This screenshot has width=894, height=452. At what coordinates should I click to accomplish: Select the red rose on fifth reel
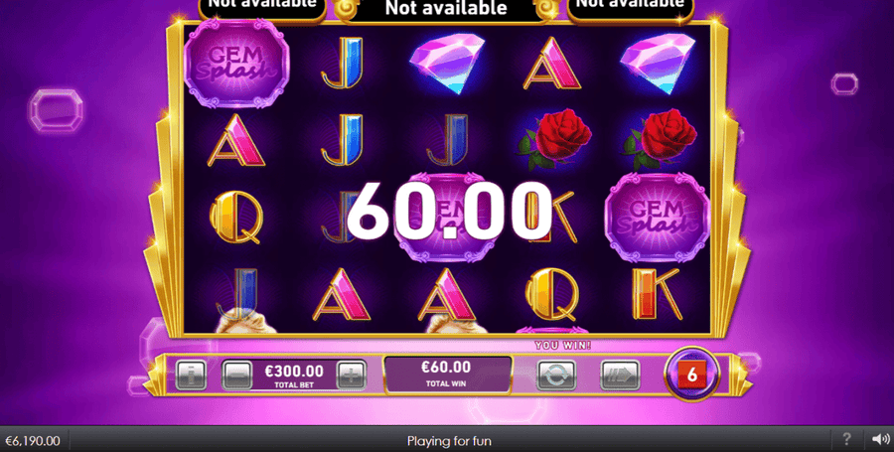pyautogui.click(x=660, y=140)
